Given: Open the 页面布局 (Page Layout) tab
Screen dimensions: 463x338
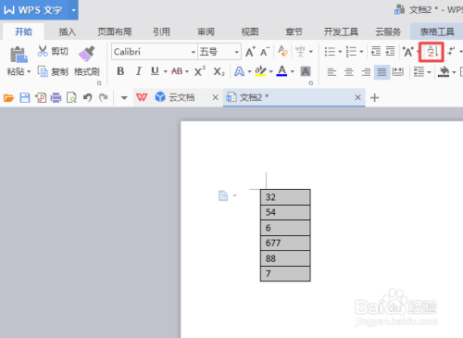Looking at the screenshot, I should pyautogui.click(x=115, y=31).
